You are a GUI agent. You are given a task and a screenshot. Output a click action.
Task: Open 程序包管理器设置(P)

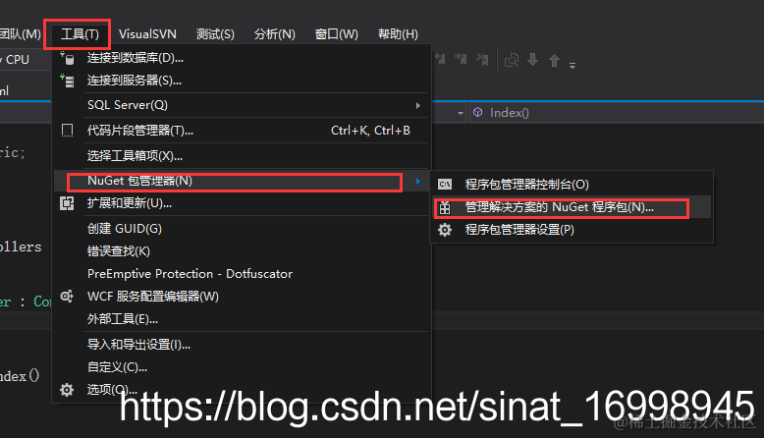click(x=572, y=230)
